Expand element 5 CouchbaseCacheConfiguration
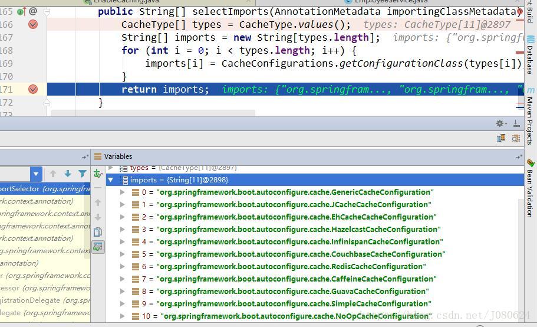 (122, 254)
